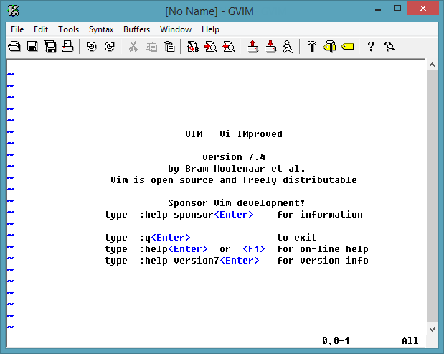The image size is (444, 354).
Task: Open the Help menu
Action: pyautogui.click(x=210, y=29)
